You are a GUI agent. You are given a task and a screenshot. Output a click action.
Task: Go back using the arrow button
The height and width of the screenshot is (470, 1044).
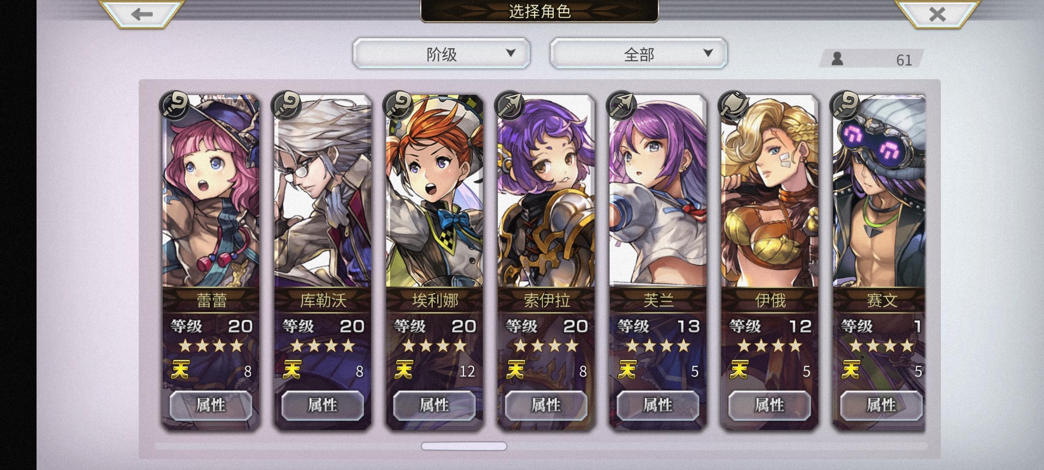pos(141,14)
